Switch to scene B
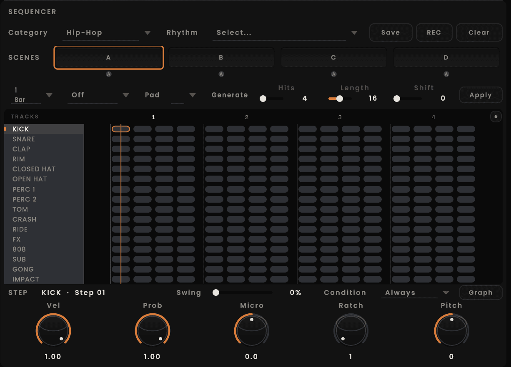The width and height of the screenshot is (511, 367). click(221, 57)
